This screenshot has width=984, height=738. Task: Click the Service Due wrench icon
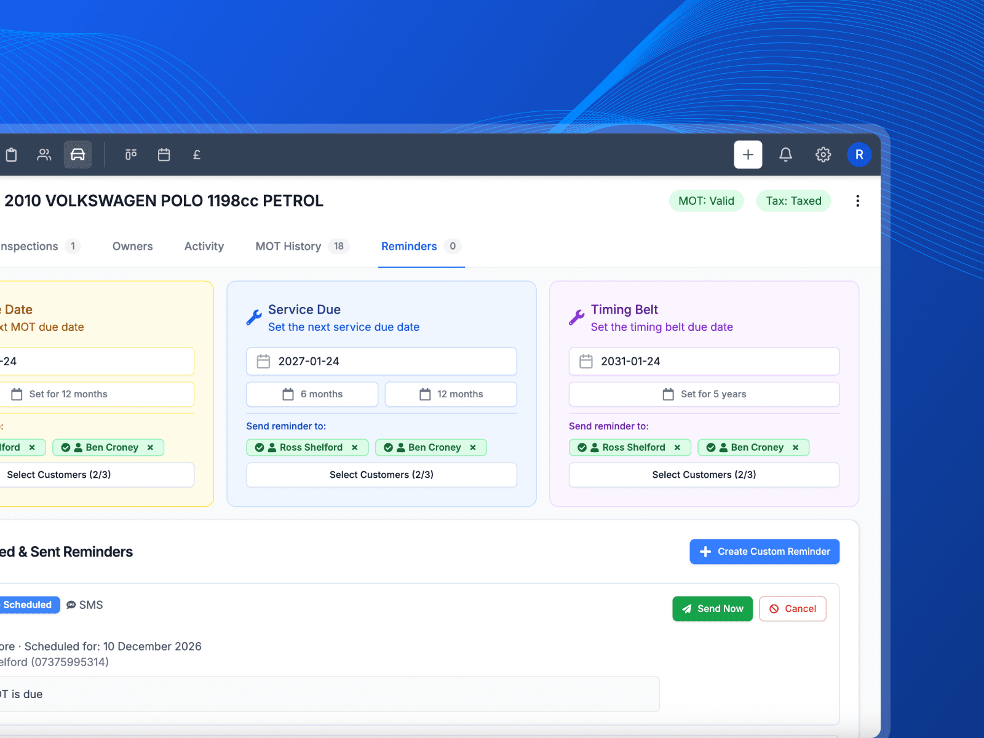click(x=254, y=317)
